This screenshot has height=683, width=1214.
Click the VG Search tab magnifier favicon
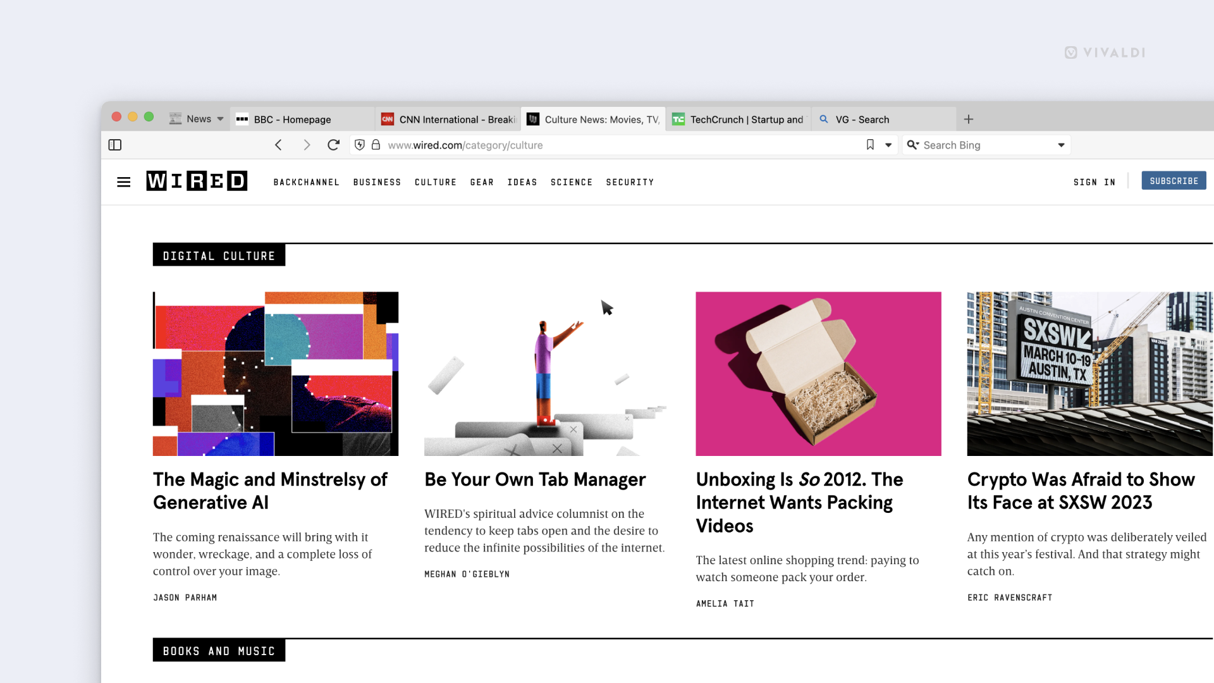point(824,119)
